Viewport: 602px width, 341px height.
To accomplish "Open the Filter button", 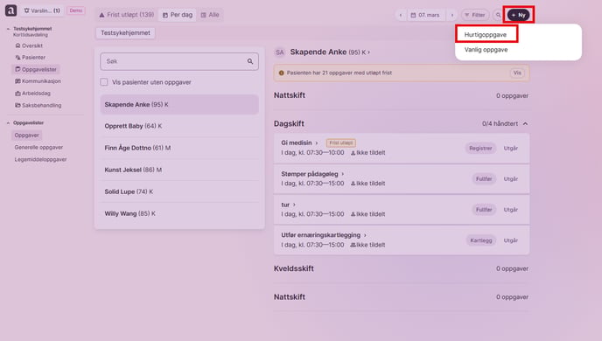I will tap(475, 15).
